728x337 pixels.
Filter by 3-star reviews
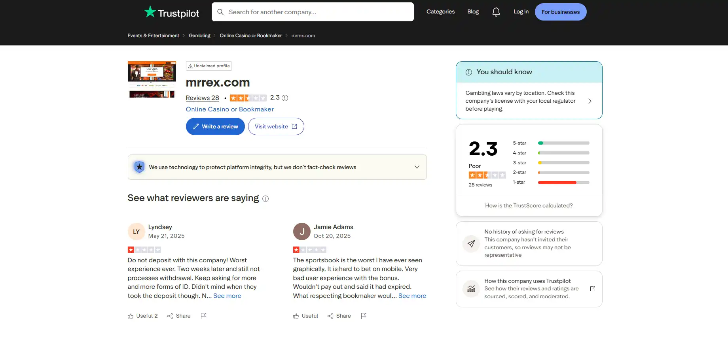(x=551, y=163)
